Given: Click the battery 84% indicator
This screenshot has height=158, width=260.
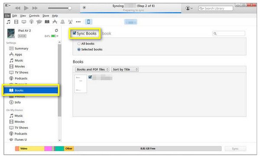Looking at the screenshot, I should coord(52,36).
